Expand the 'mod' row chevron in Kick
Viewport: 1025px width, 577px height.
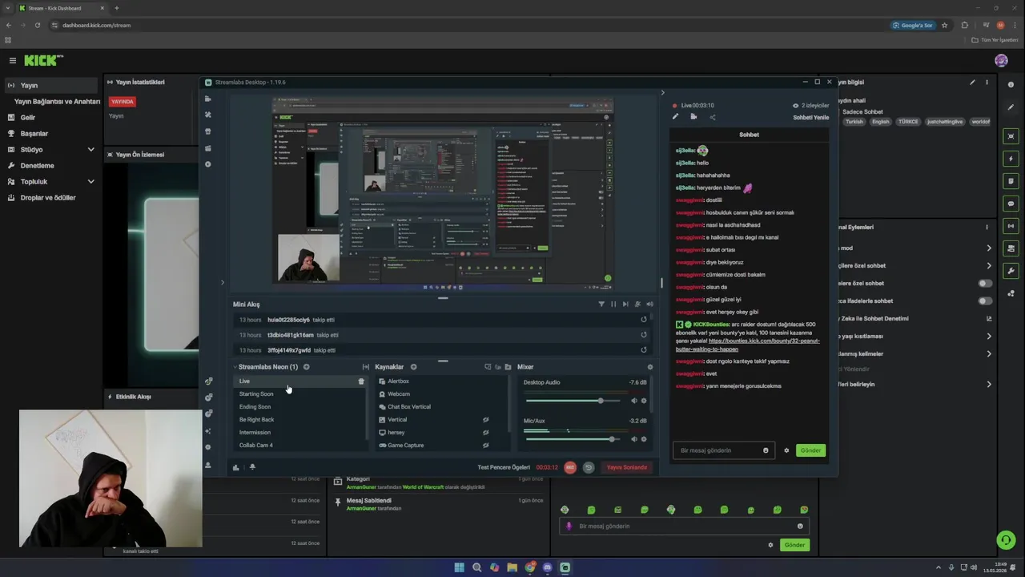pos(989,248)
